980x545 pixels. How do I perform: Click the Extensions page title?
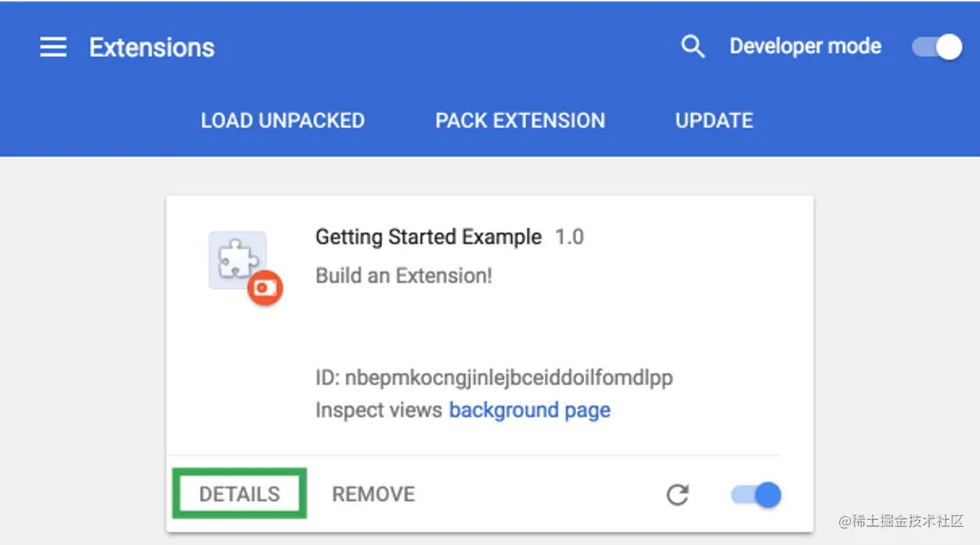[152, 48]
